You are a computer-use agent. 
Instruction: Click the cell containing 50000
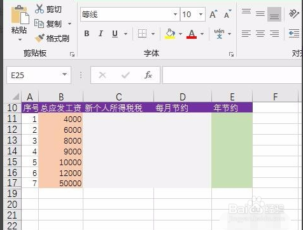point(61,183)
